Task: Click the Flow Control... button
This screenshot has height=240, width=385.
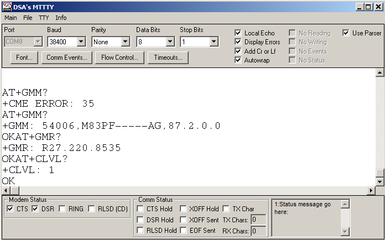Action: click(120, 58)
